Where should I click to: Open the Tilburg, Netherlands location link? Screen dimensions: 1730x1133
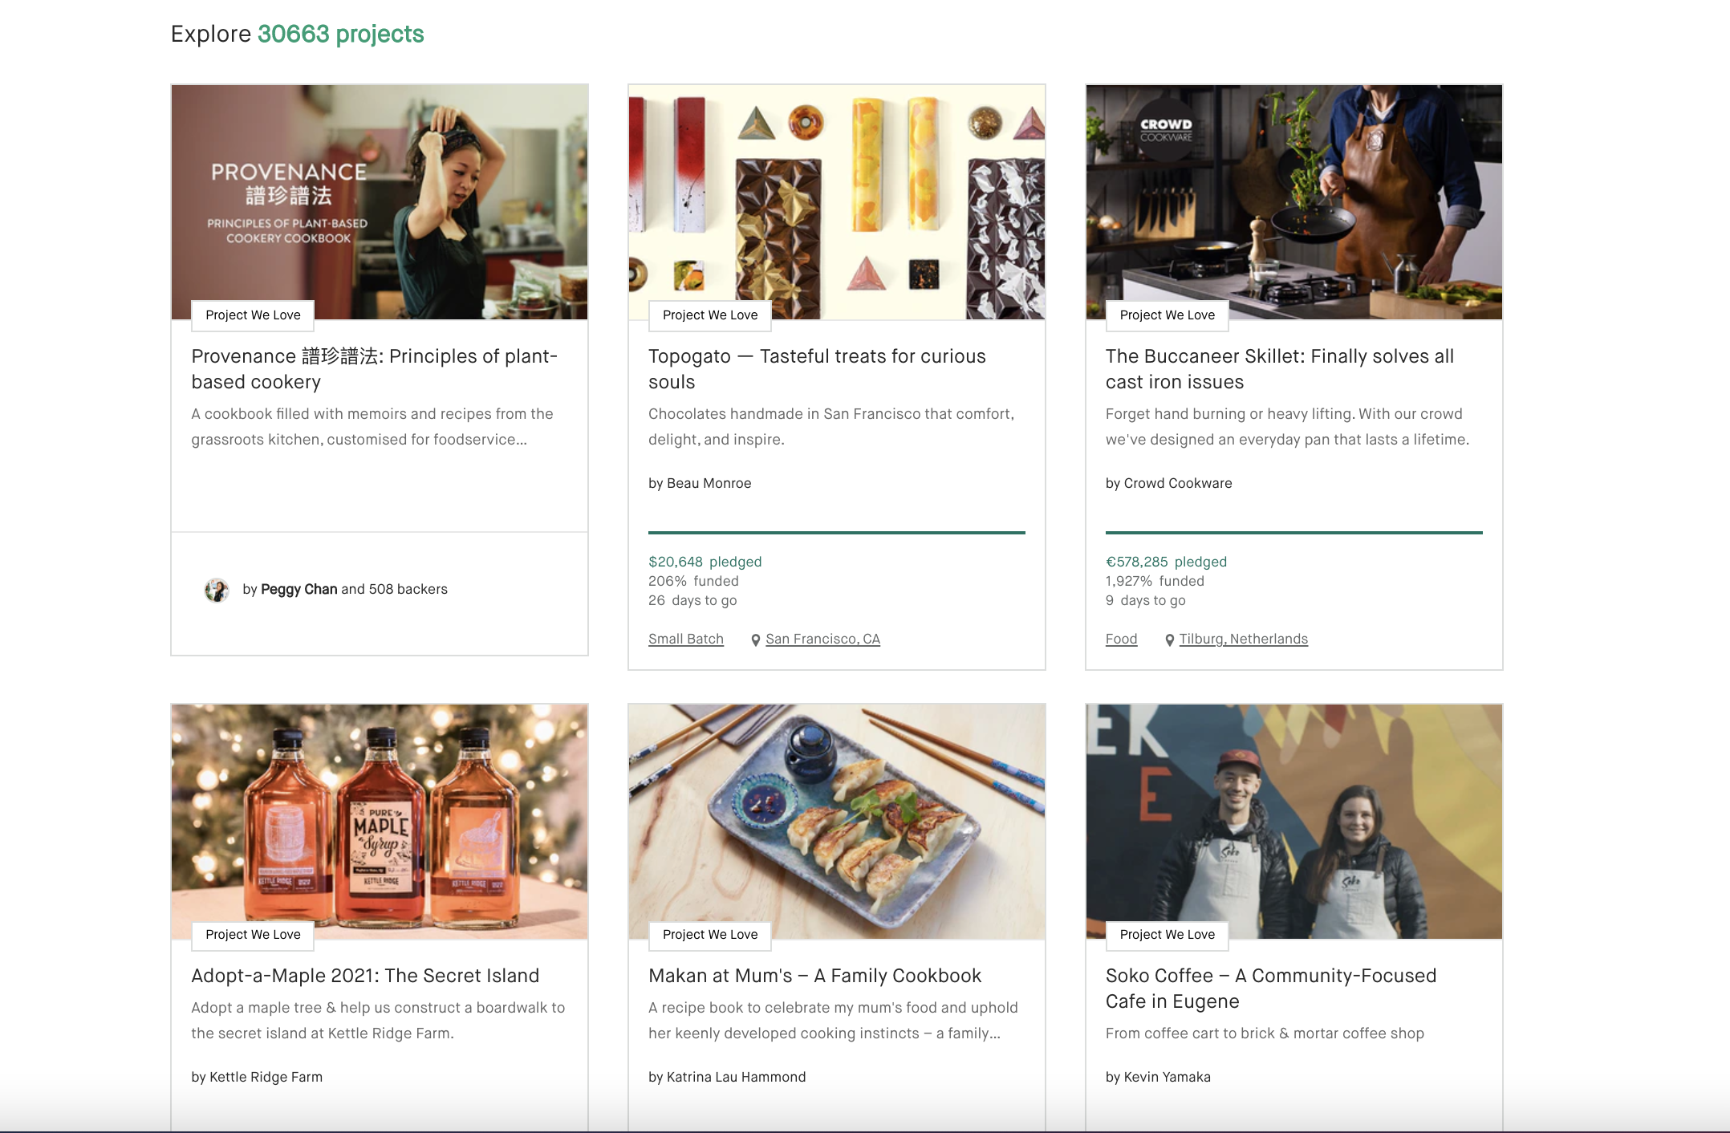click(1243, 639)
